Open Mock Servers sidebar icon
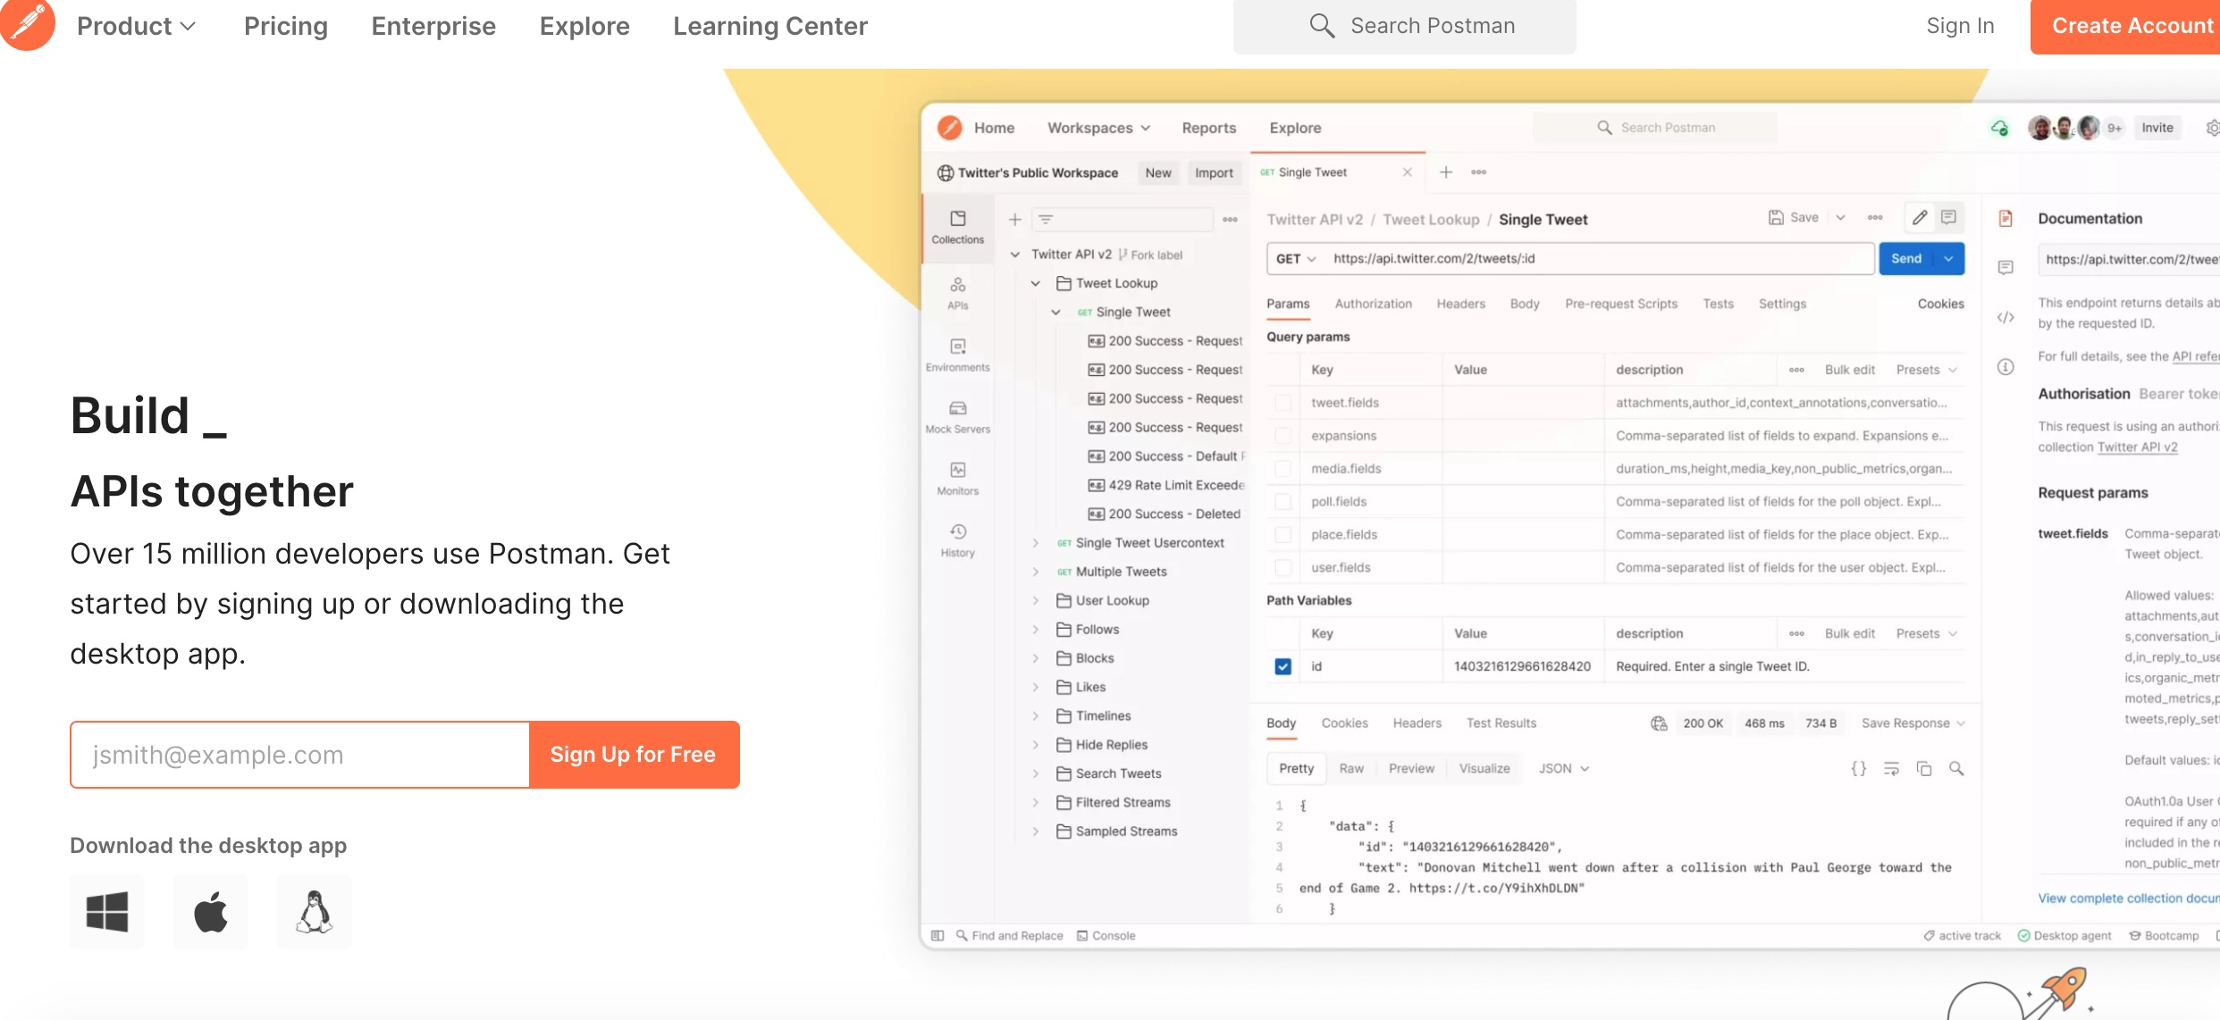2220x1020 pixels. pyautogui.click(x=958, y=416)
